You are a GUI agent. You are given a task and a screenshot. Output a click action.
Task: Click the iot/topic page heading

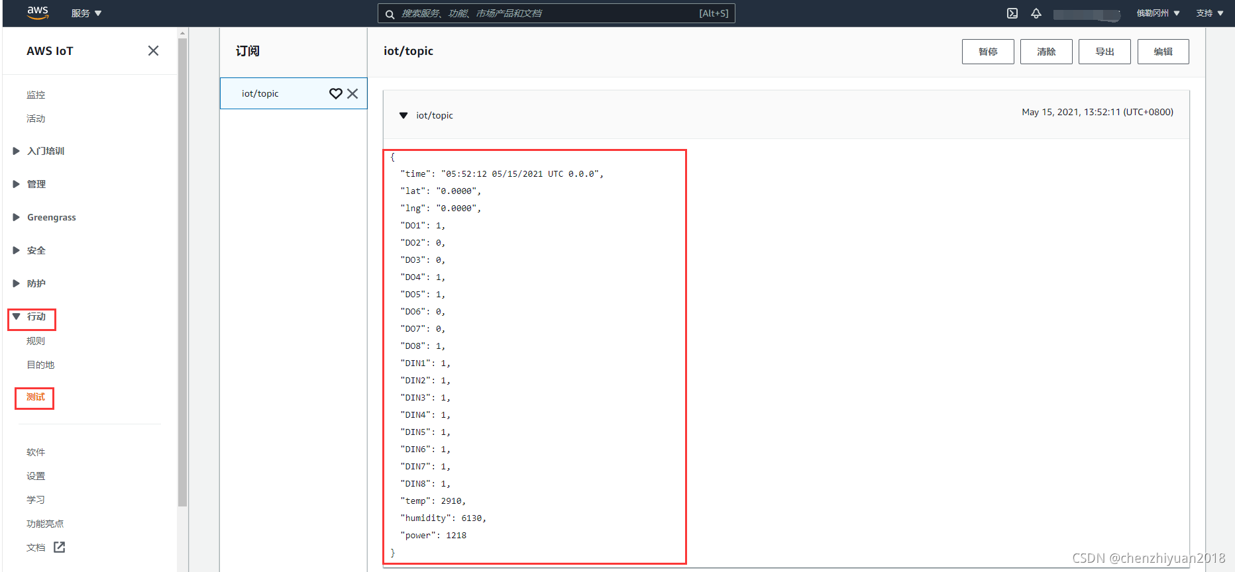click(408, 51)
